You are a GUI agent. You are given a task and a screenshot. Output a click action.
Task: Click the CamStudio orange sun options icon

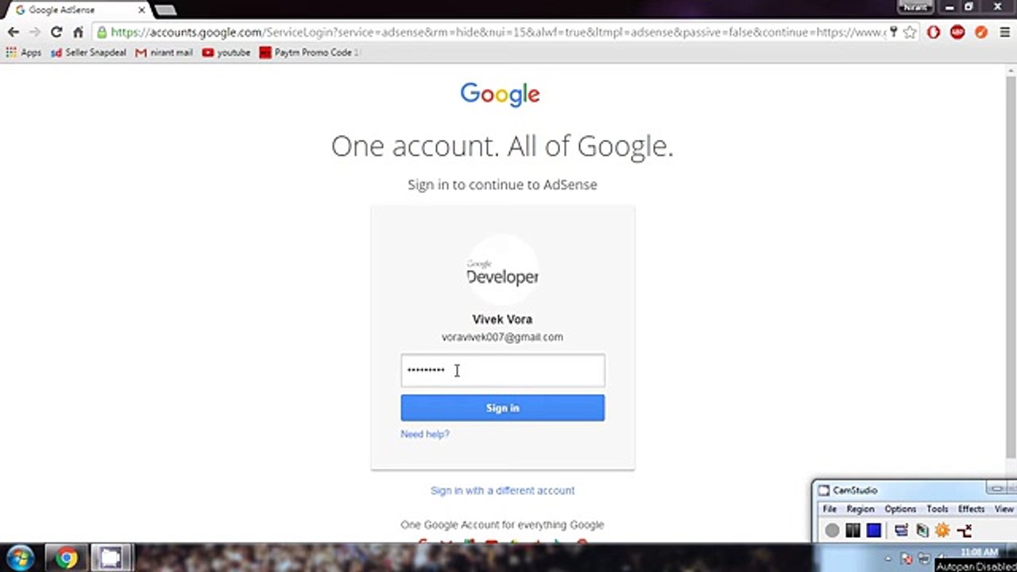tap(942, 531)
